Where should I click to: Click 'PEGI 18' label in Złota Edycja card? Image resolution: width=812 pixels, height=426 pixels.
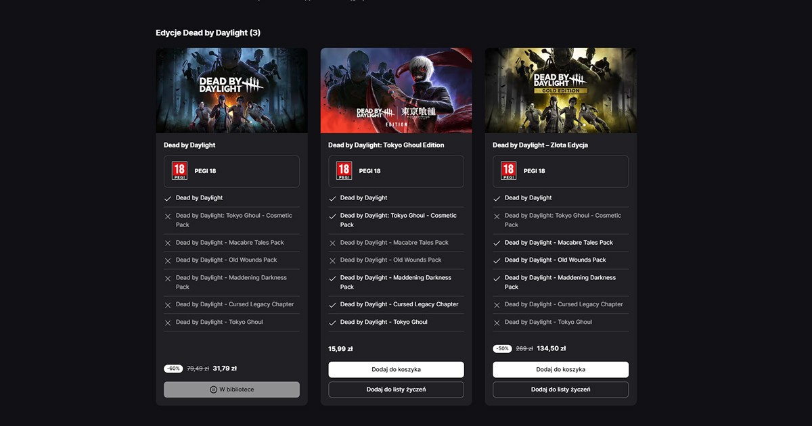535,171
